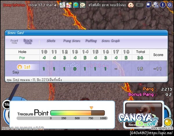Screen dimensions: 174x136
Task: Click the 1W club indicator
Action: (x=6, y=104)
